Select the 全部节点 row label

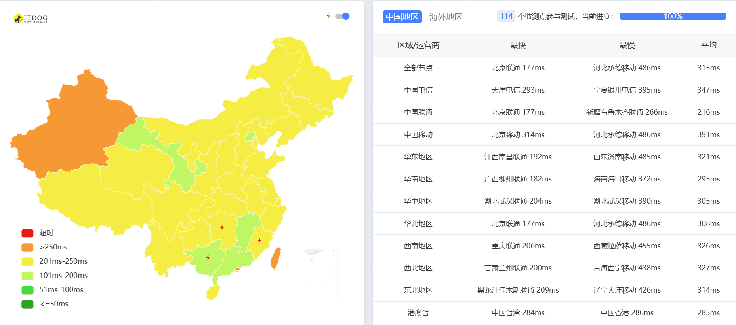[418, 68]
